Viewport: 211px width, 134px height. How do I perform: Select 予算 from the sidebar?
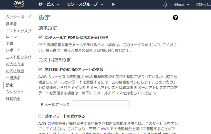(x=10, y=43)
